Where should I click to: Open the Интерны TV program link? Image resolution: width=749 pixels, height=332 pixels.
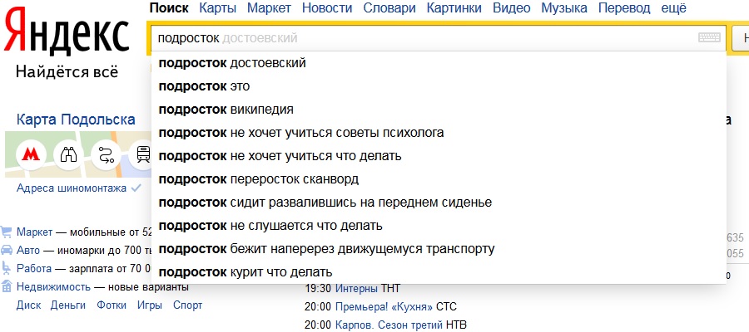pyautogui.click(x=355, y=288)
